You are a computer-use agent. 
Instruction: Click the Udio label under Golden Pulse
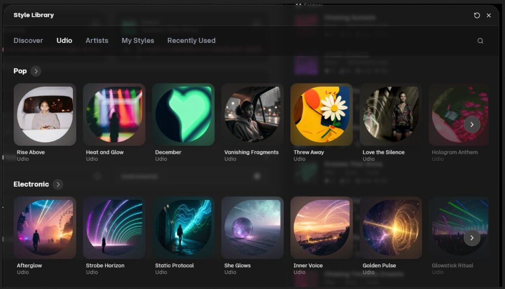coord(368,272)
